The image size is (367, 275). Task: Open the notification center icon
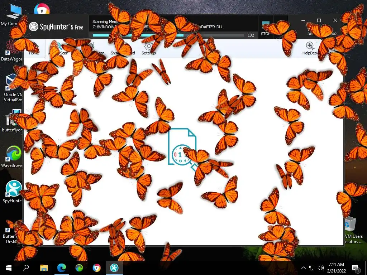(x=356, y=268)
